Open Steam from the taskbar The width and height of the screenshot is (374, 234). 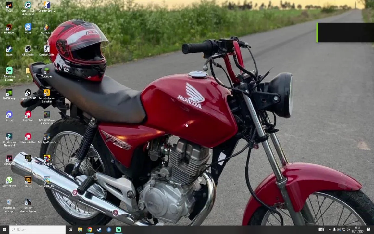point(99,230)
